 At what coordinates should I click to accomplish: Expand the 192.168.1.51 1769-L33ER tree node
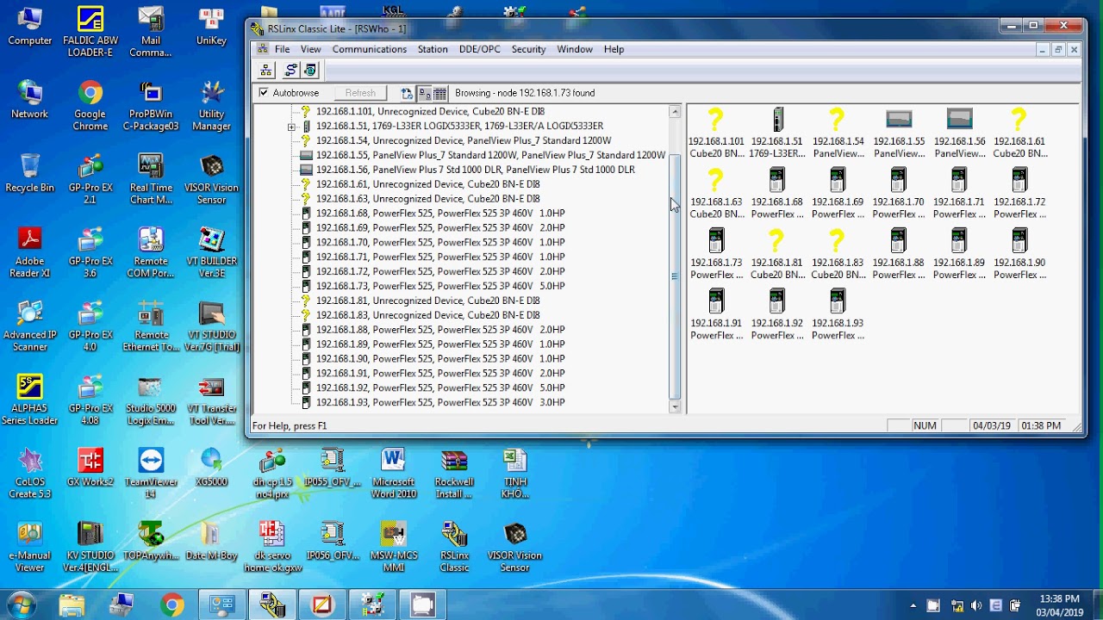coord(291,127)
